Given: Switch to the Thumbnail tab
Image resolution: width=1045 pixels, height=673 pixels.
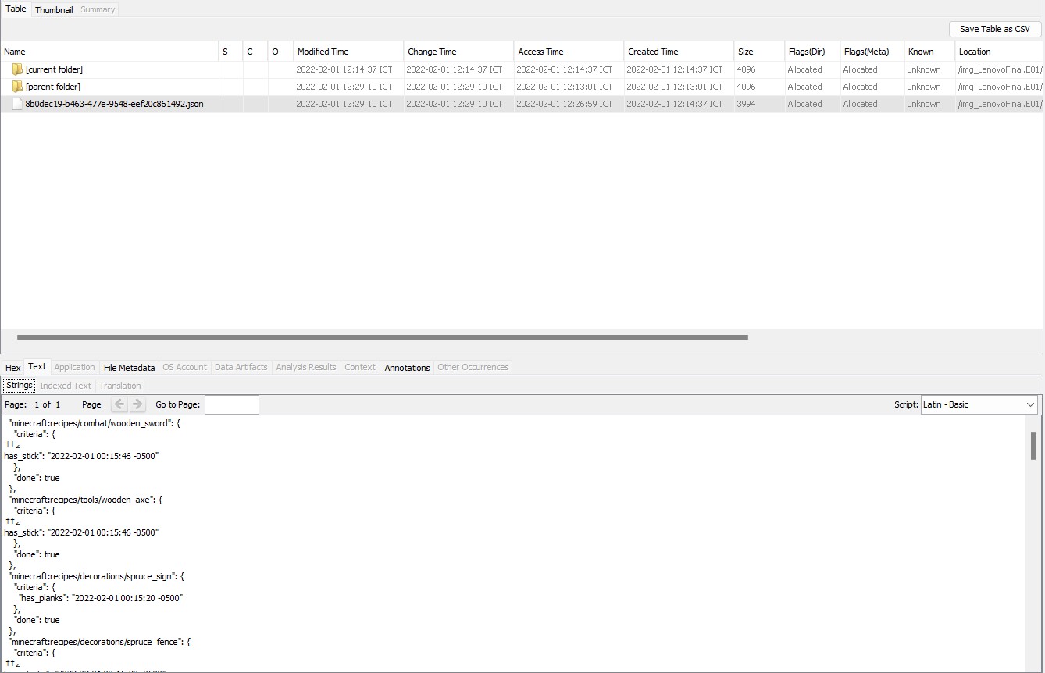Looking at the screenshot, I should click(54, 9).
